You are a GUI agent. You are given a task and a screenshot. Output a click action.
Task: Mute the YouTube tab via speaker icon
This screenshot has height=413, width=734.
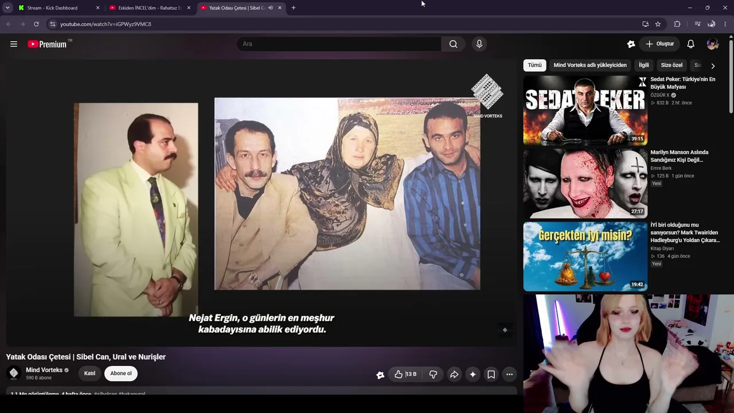pyautogui.click(x=271, y=8)
